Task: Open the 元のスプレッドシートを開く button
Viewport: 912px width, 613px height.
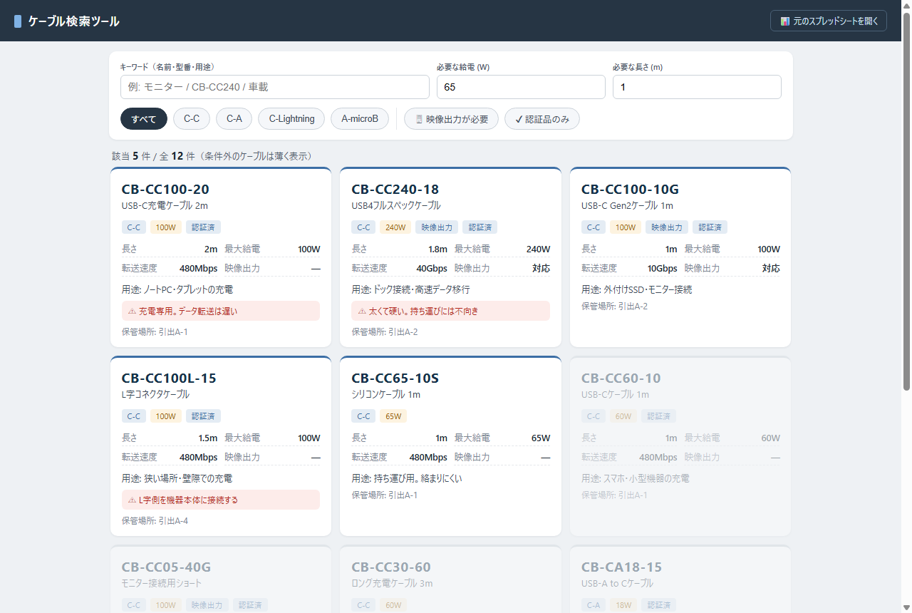Action: [x=829, y=21]
